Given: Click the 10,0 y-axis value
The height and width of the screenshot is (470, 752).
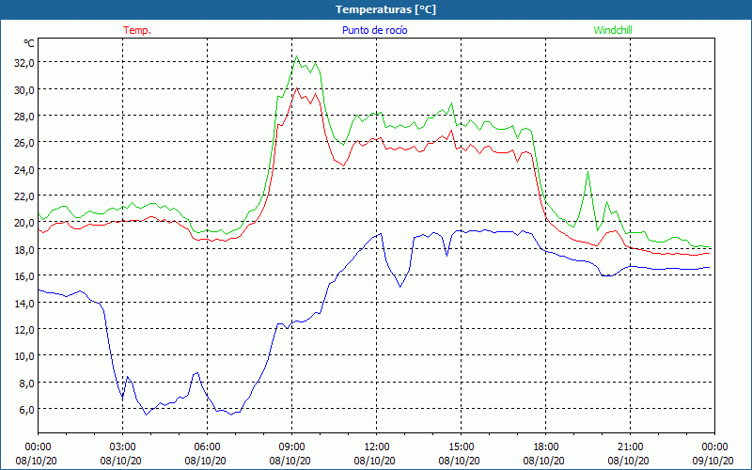Looking at the screenshot, I should [x=24, y=356].
